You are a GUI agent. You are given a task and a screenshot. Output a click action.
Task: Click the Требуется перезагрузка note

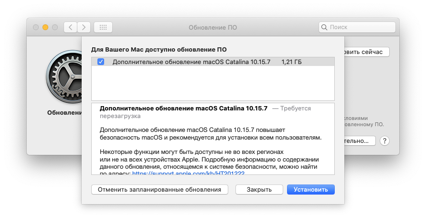(x=205, y=112)
